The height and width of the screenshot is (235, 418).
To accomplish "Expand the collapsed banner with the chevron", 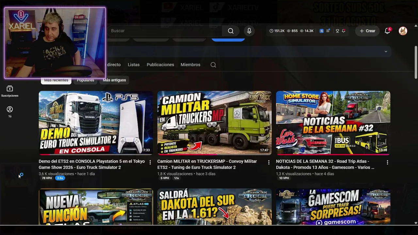I will (x=386, y=52).
